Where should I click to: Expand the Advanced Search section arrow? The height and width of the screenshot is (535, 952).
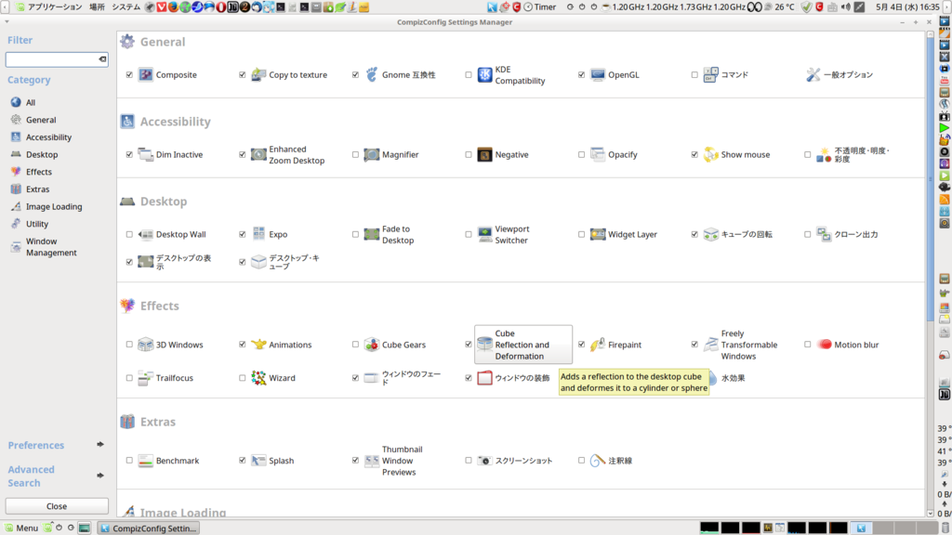coord(100,476)
